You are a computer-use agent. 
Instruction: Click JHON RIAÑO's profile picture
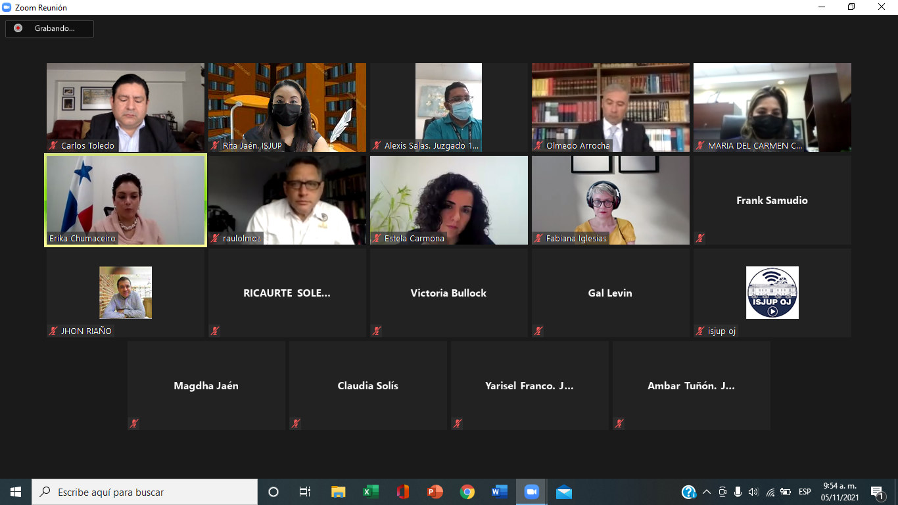[x=126, y=293]
